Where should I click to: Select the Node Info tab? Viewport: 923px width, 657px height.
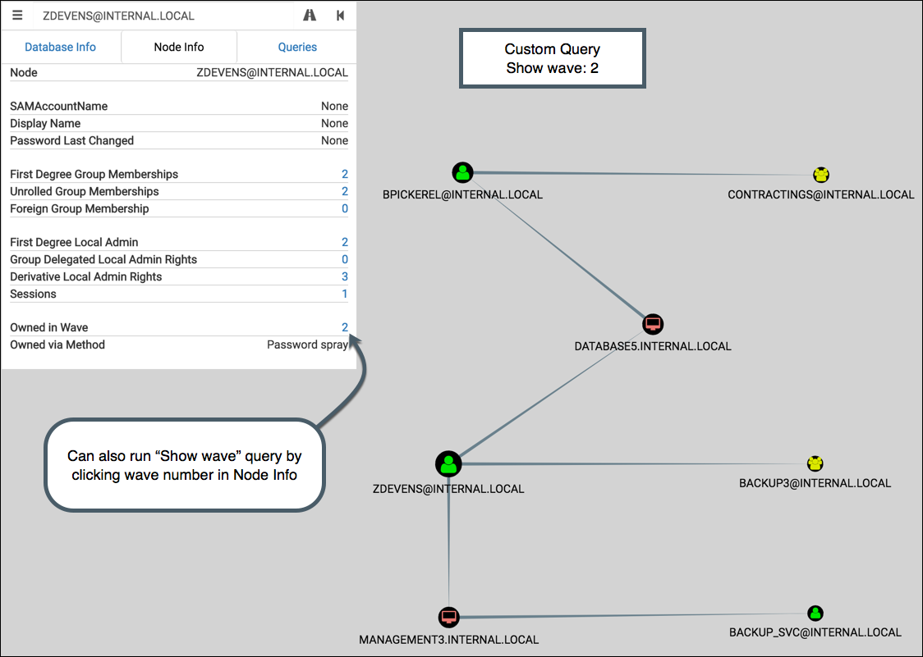click(x=179, y=47)
